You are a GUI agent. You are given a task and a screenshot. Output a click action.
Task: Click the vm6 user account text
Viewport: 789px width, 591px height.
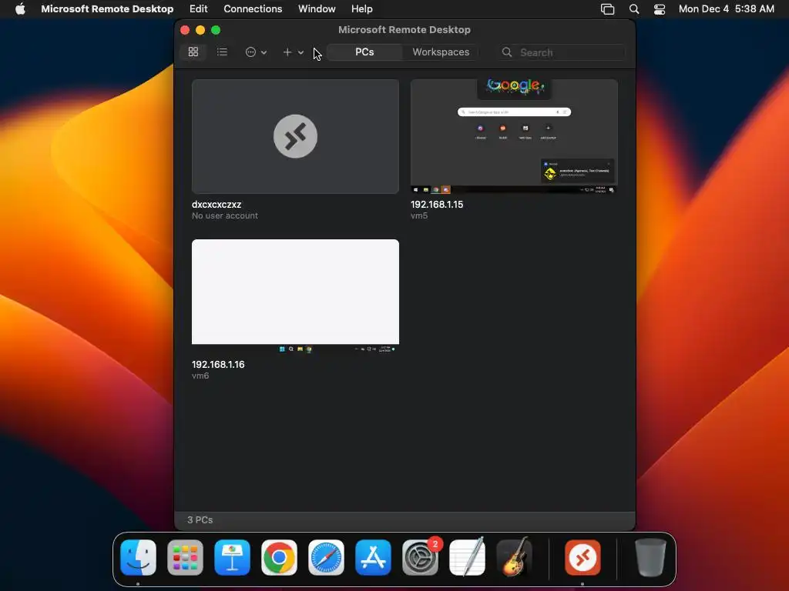(200, 376)
